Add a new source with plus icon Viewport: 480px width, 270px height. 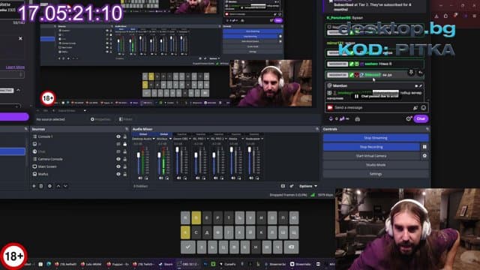tap(34, 186)
